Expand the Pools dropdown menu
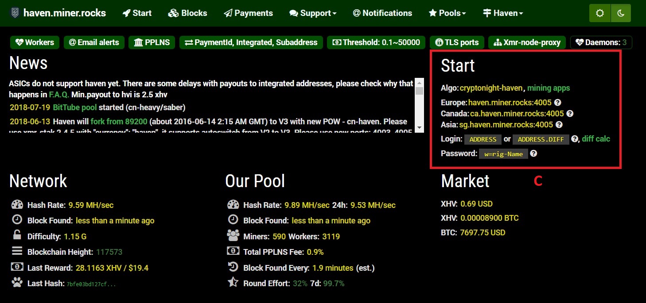The image size is (646, 303). [x=447, y=13]
